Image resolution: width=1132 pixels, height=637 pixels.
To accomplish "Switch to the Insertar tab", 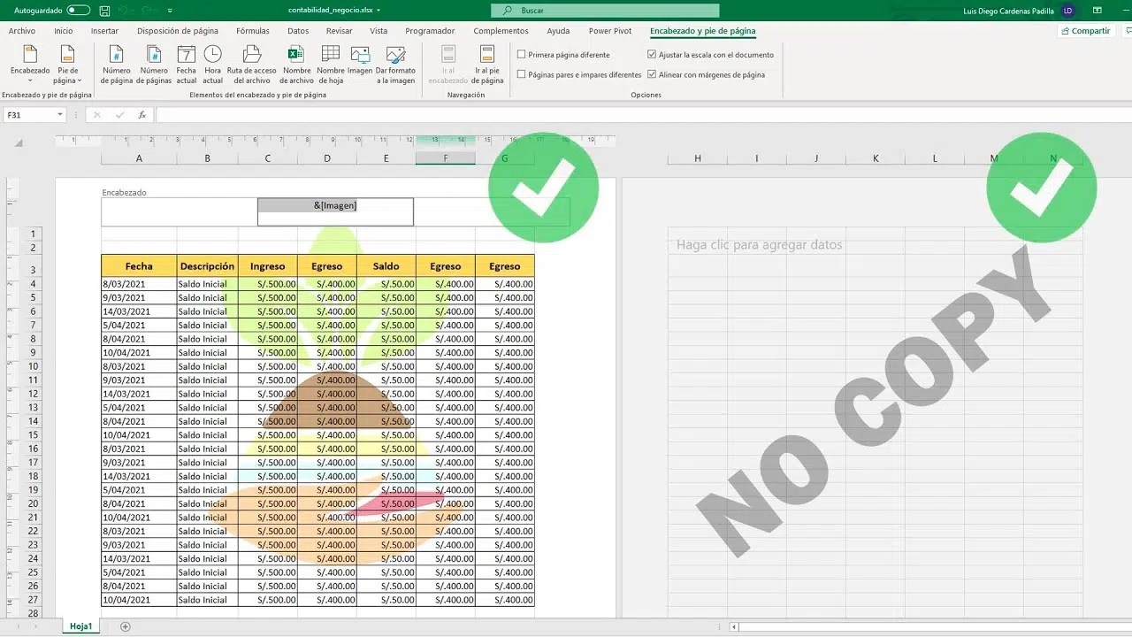I will tap(104, 31).
